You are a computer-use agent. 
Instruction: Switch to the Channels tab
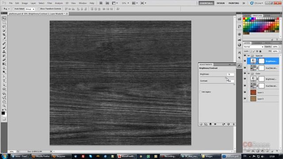click(257, 43)
